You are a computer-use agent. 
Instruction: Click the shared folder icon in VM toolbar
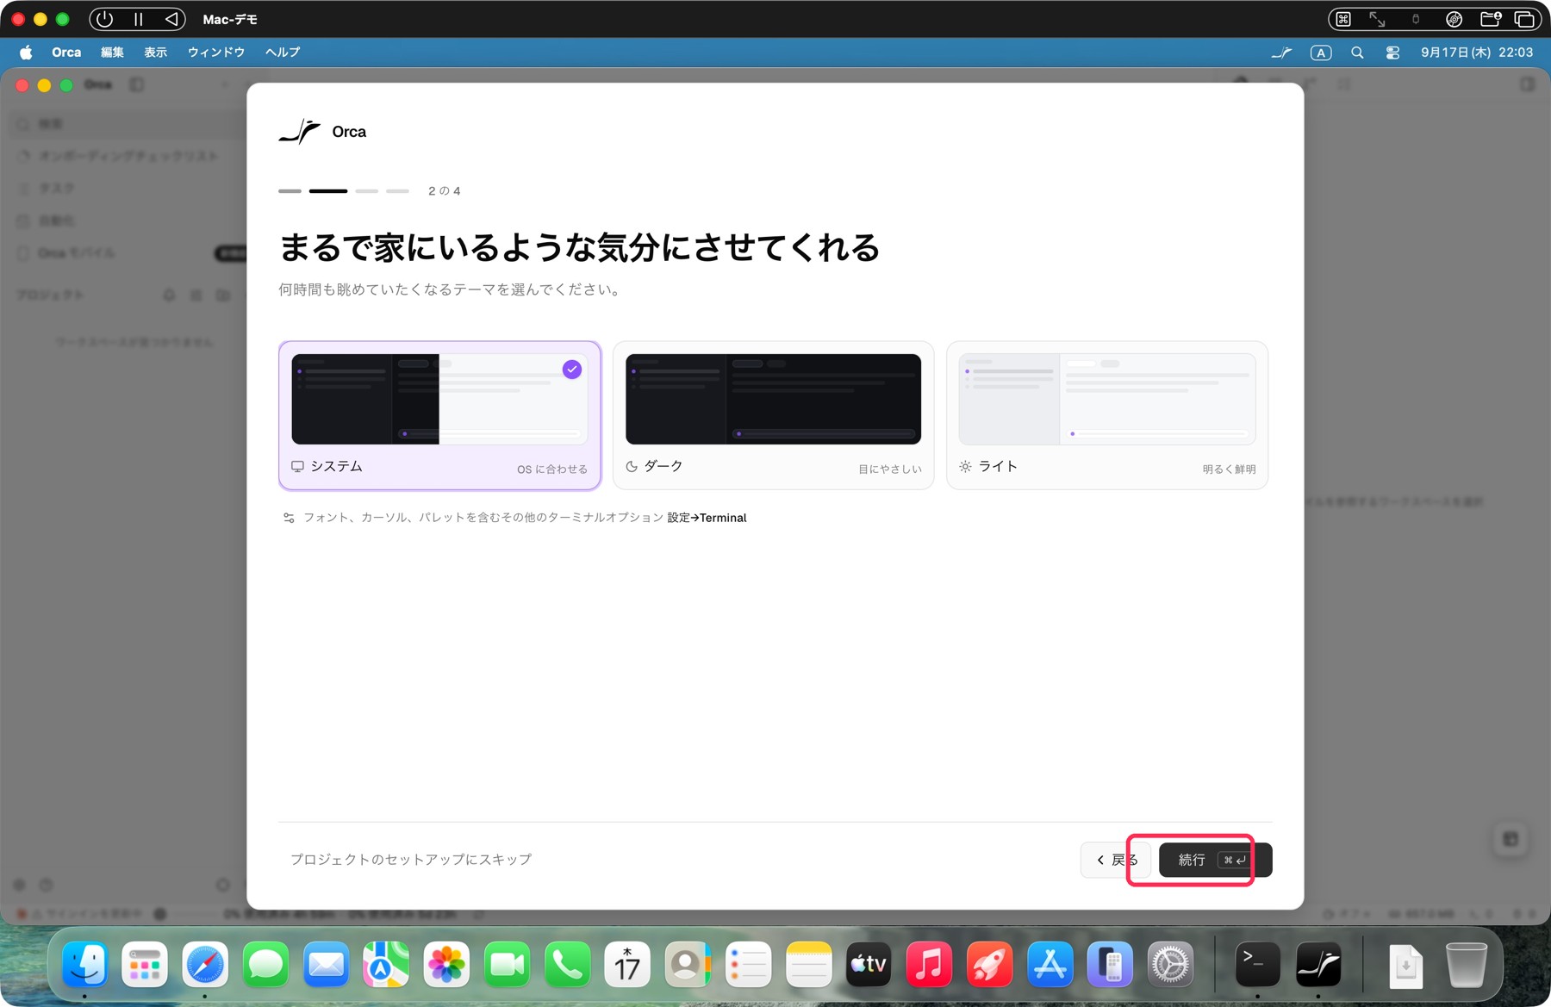click(x=1491, y=19)
